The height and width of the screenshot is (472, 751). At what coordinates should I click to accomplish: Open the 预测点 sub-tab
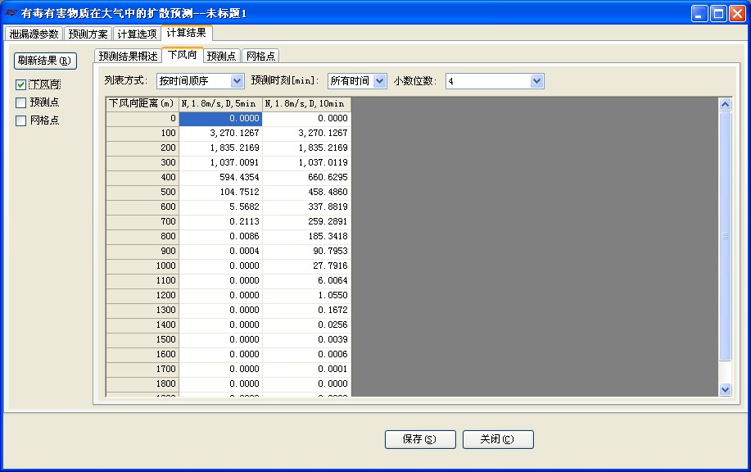point(222,56)
